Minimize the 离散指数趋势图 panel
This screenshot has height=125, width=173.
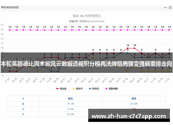165,8
